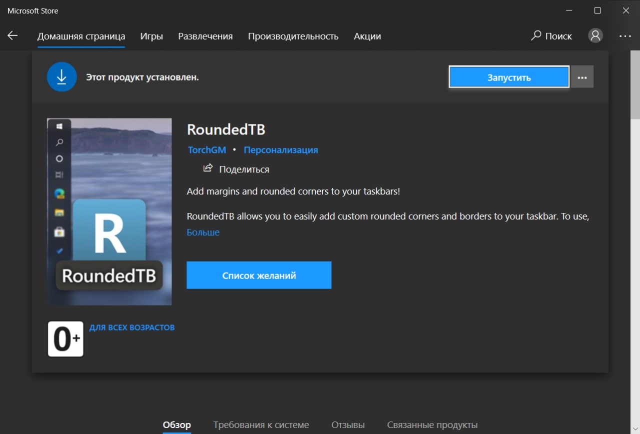This screenshot has width=640, height=434.
Task: Select the Обзор section tab
Action: pos(177,424)
